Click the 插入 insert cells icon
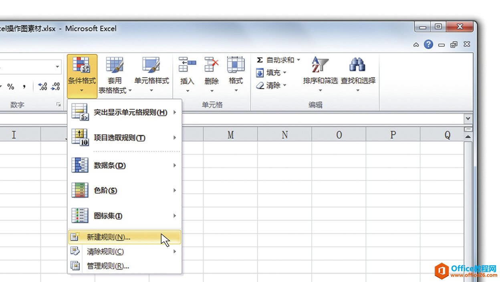The image size is (500, 282). coord(187,65)
